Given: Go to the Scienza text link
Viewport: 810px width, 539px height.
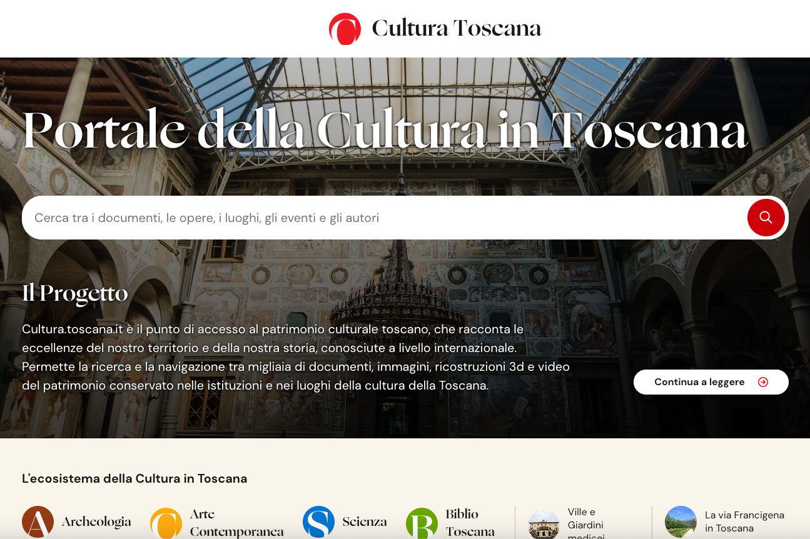Looking at the screenshot, I should (x=365, y=521).
